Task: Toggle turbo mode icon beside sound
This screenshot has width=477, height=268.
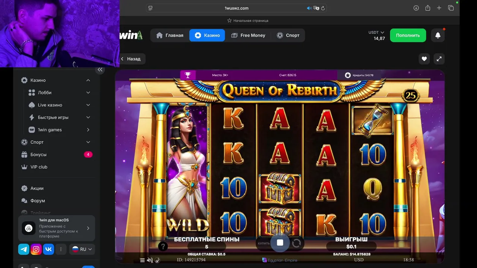Action: coord(157,260)
